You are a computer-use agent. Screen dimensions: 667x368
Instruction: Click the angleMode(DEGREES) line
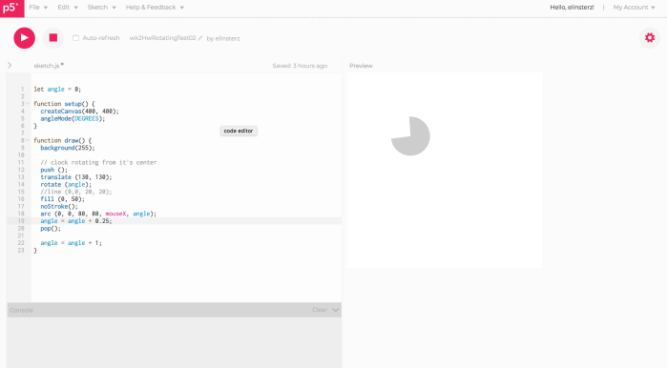(73, 118)
